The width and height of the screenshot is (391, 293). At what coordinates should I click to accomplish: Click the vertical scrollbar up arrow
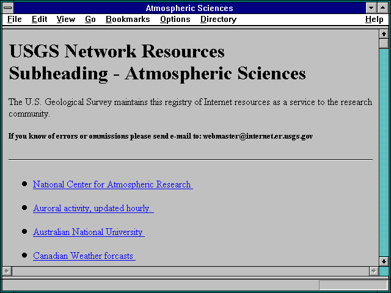tap(384, 34)
